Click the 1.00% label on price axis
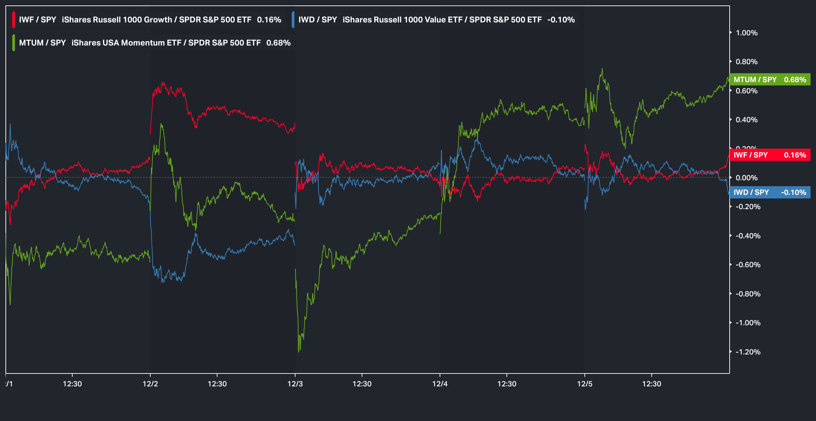The width and height of the screenshot is (816, 421). click(747, 33)
